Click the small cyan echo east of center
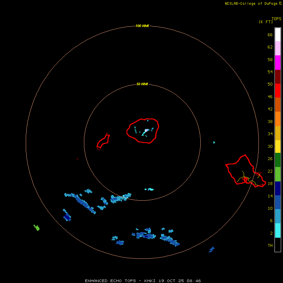This screenshot has height=283, width=283. click(214, 142)
